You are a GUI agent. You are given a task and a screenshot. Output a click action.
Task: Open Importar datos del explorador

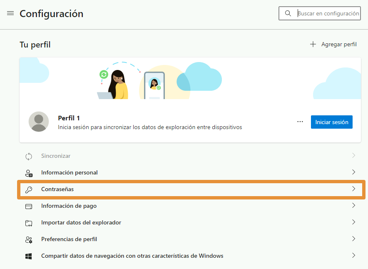81,222
